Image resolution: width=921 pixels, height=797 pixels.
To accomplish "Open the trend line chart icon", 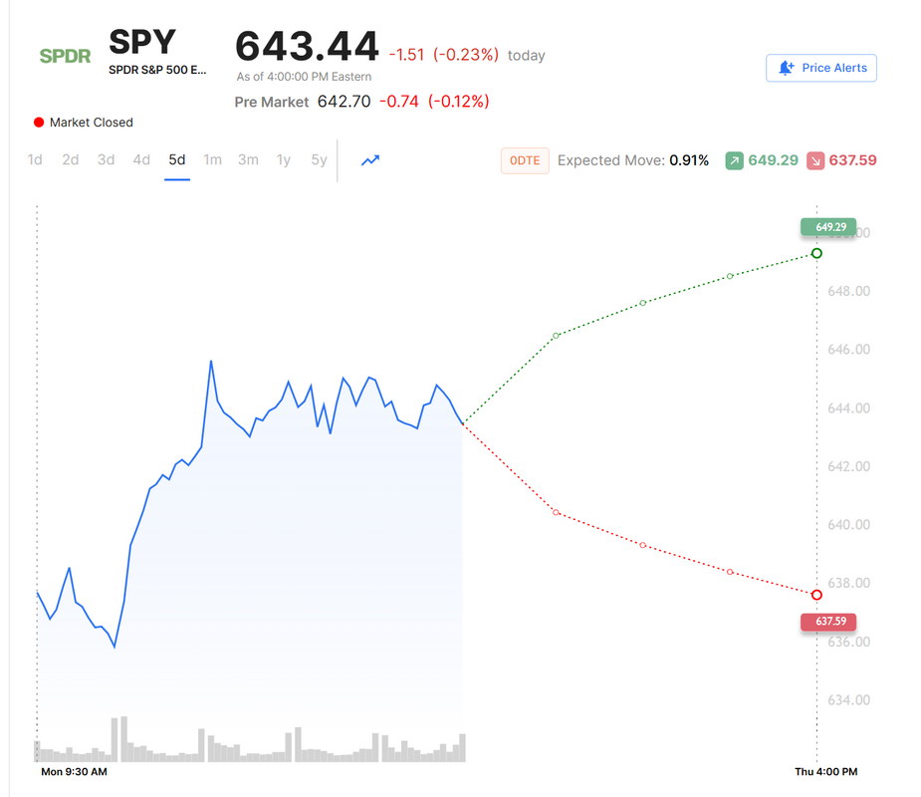I will pyautogui.click(x=370, y=159).
